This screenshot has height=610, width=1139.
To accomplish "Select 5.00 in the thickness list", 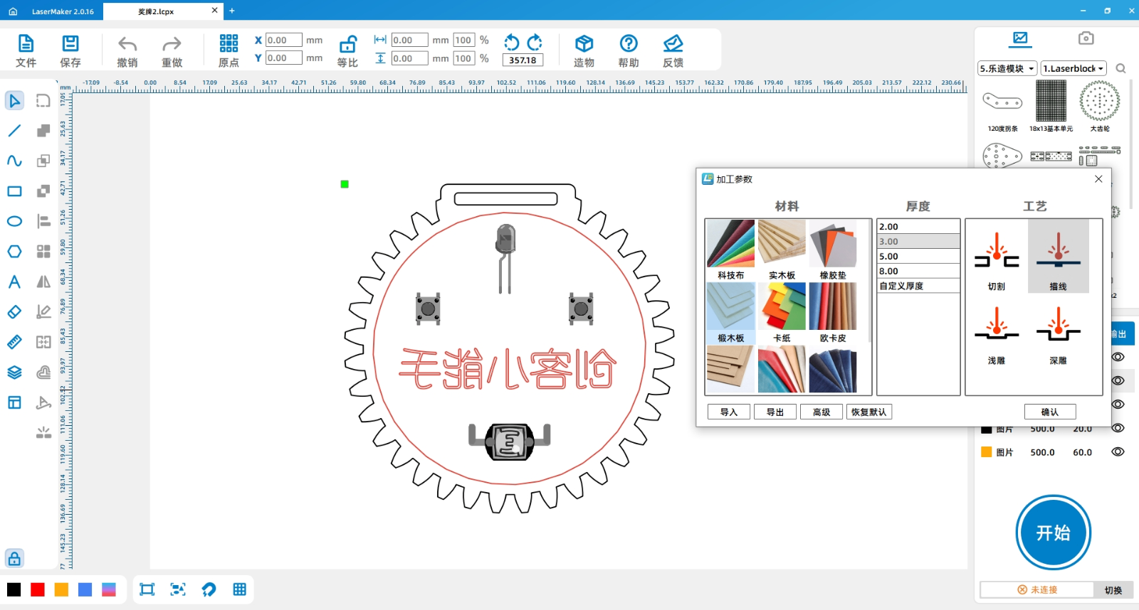I will (918, 257).
